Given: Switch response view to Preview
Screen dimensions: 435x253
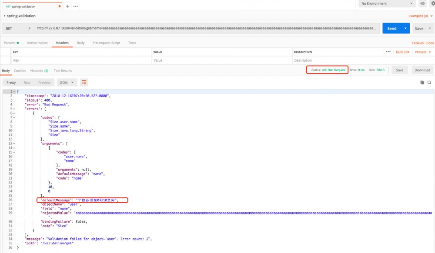Looking at the screenshot, I should pyautogui.click(x=44, y=82).
